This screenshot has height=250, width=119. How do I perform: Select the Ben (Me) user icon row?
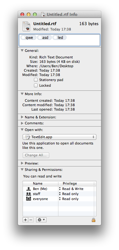click(x=41, y=189)
